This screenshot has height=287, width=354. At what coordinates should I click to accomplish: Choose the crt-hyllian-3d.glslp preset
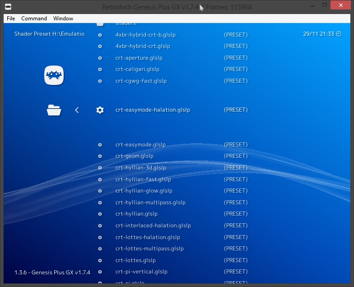(141, 168)
